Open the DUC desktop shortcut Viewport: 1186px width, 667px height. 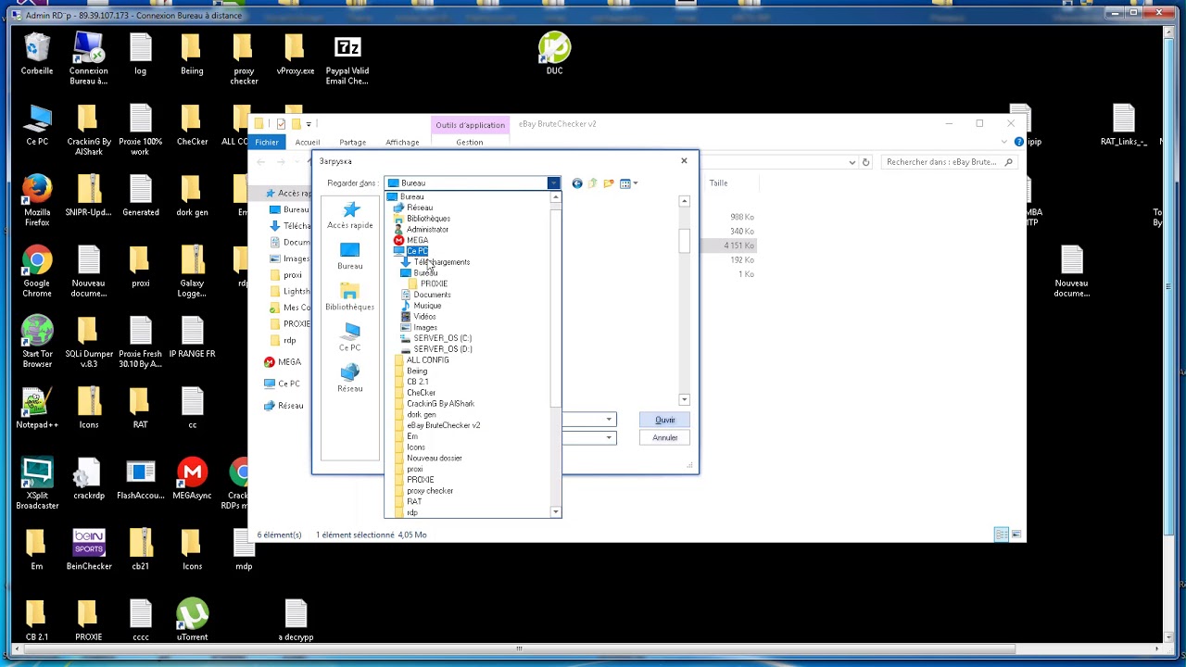[554, 53]
